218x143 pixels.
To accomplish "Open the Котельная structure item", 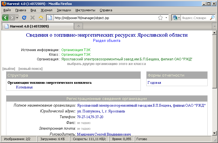I will (x=24, y=87).
